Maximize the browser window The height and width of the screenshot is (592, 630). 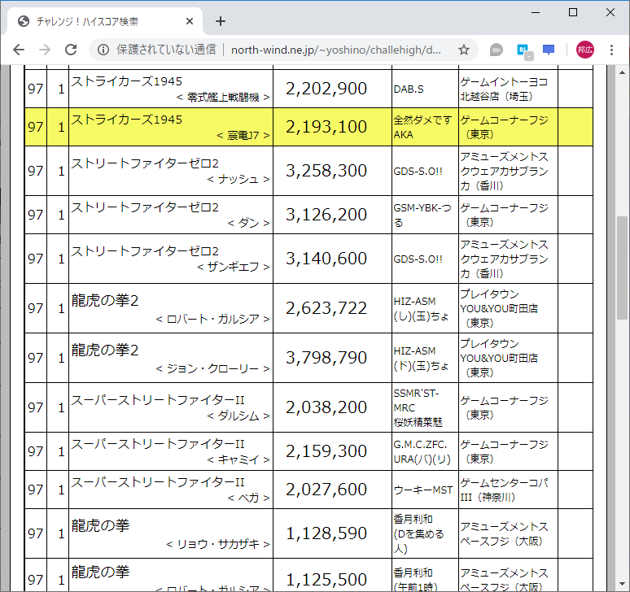tap(573, 12)
